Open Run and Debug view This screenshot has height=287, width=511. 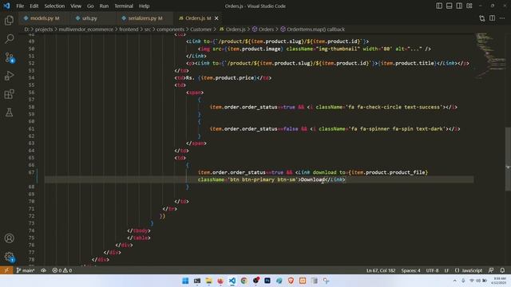point(9,76)
